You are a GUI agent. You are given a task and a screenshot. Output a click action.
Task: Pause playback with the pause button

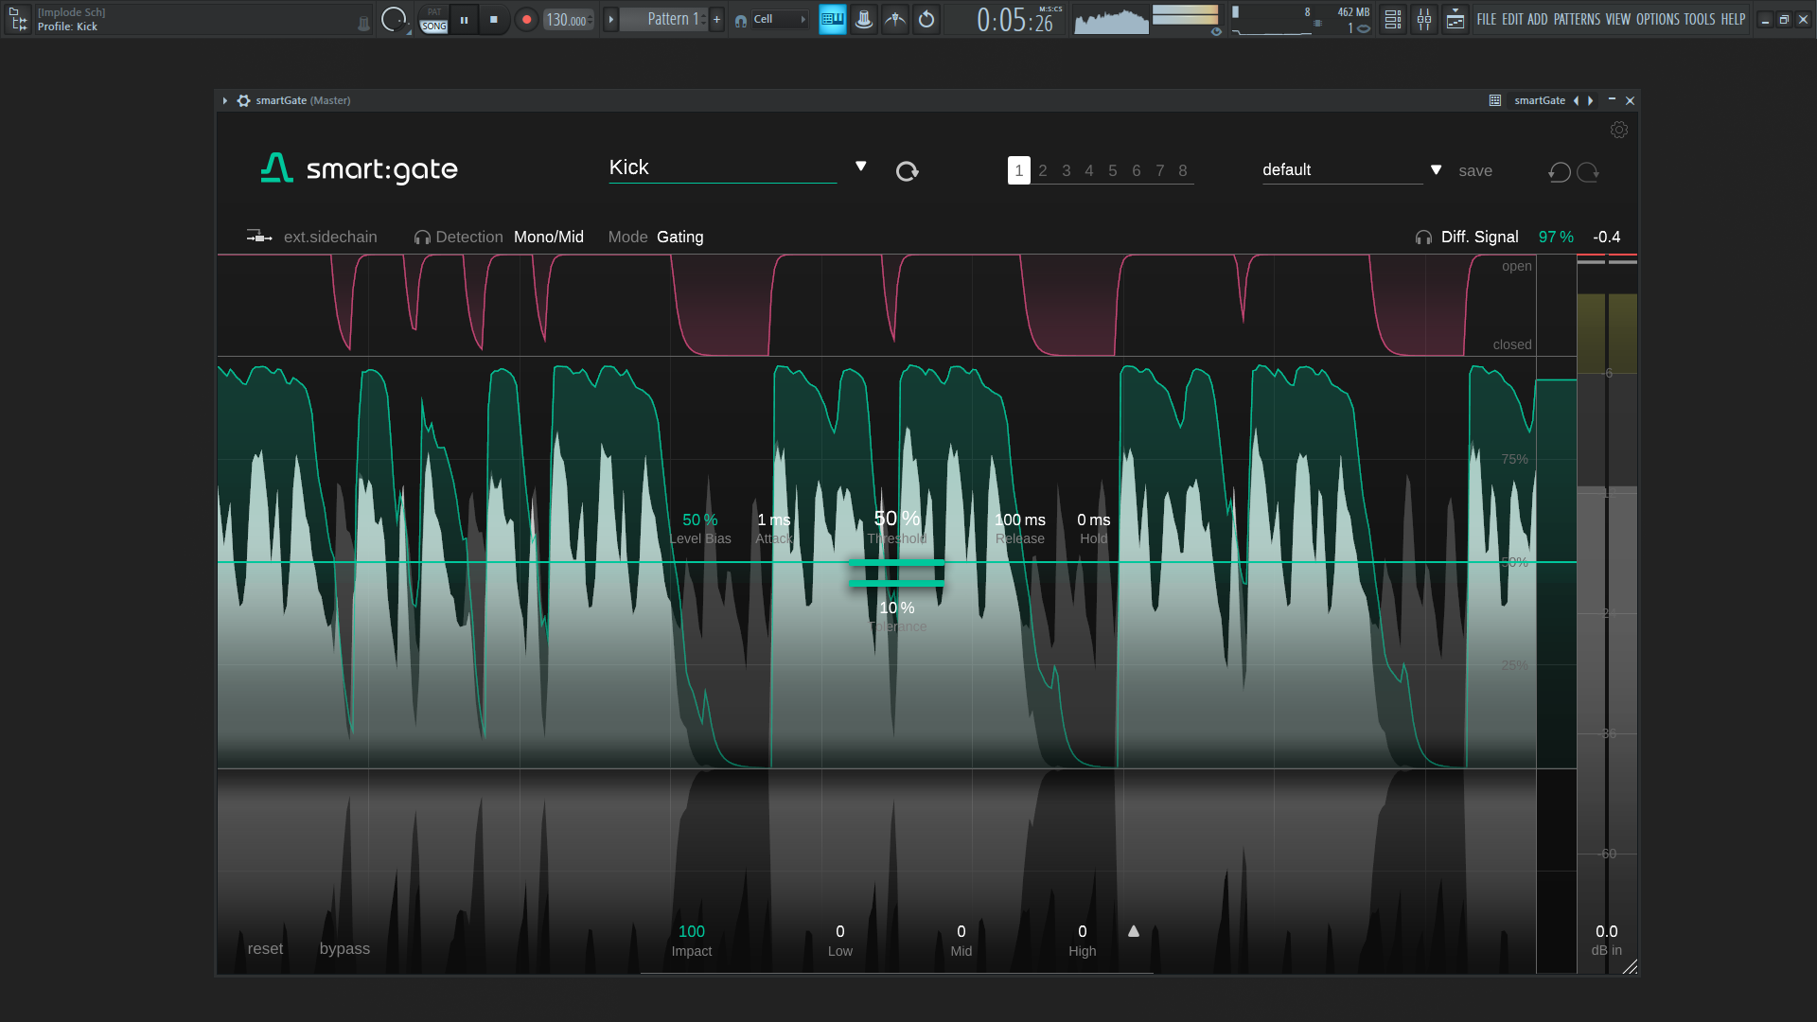tap(464, 19)
